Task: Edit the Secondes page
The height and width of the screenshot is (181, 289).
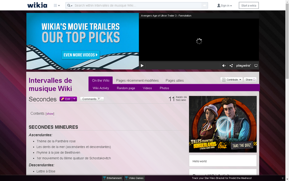Action: [66, 99]
